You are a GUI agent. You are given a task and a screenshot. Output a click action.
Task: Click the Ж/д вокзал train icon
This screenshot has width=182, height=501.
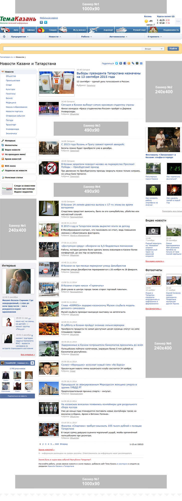[63, 30]
